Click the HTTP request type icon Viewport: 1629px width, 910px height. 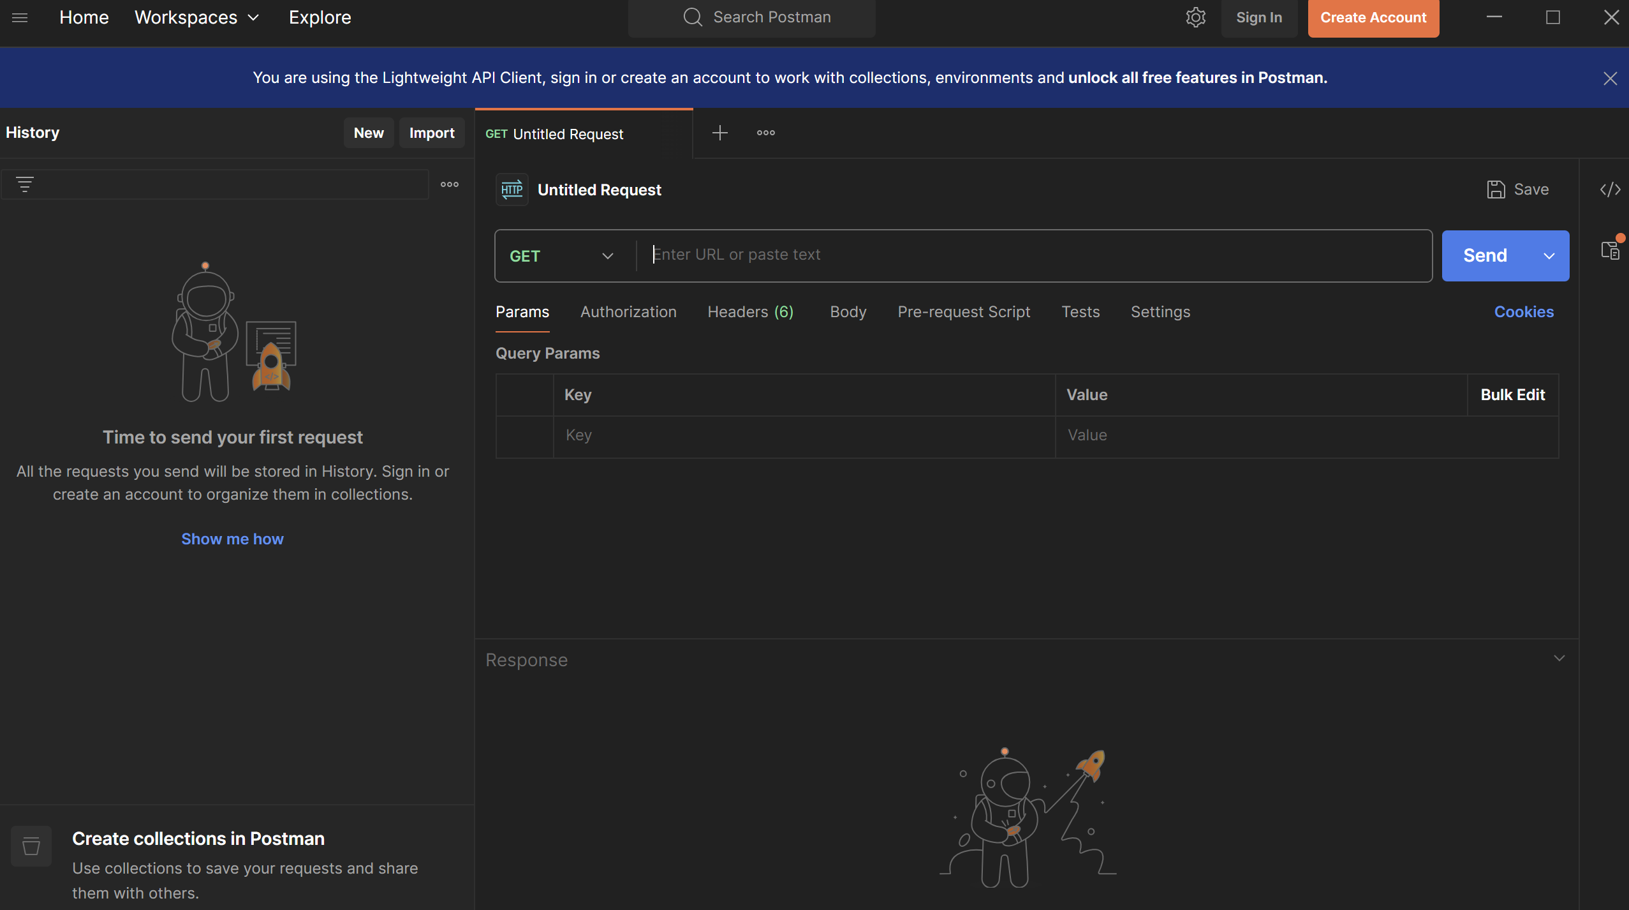coord(512,190)
